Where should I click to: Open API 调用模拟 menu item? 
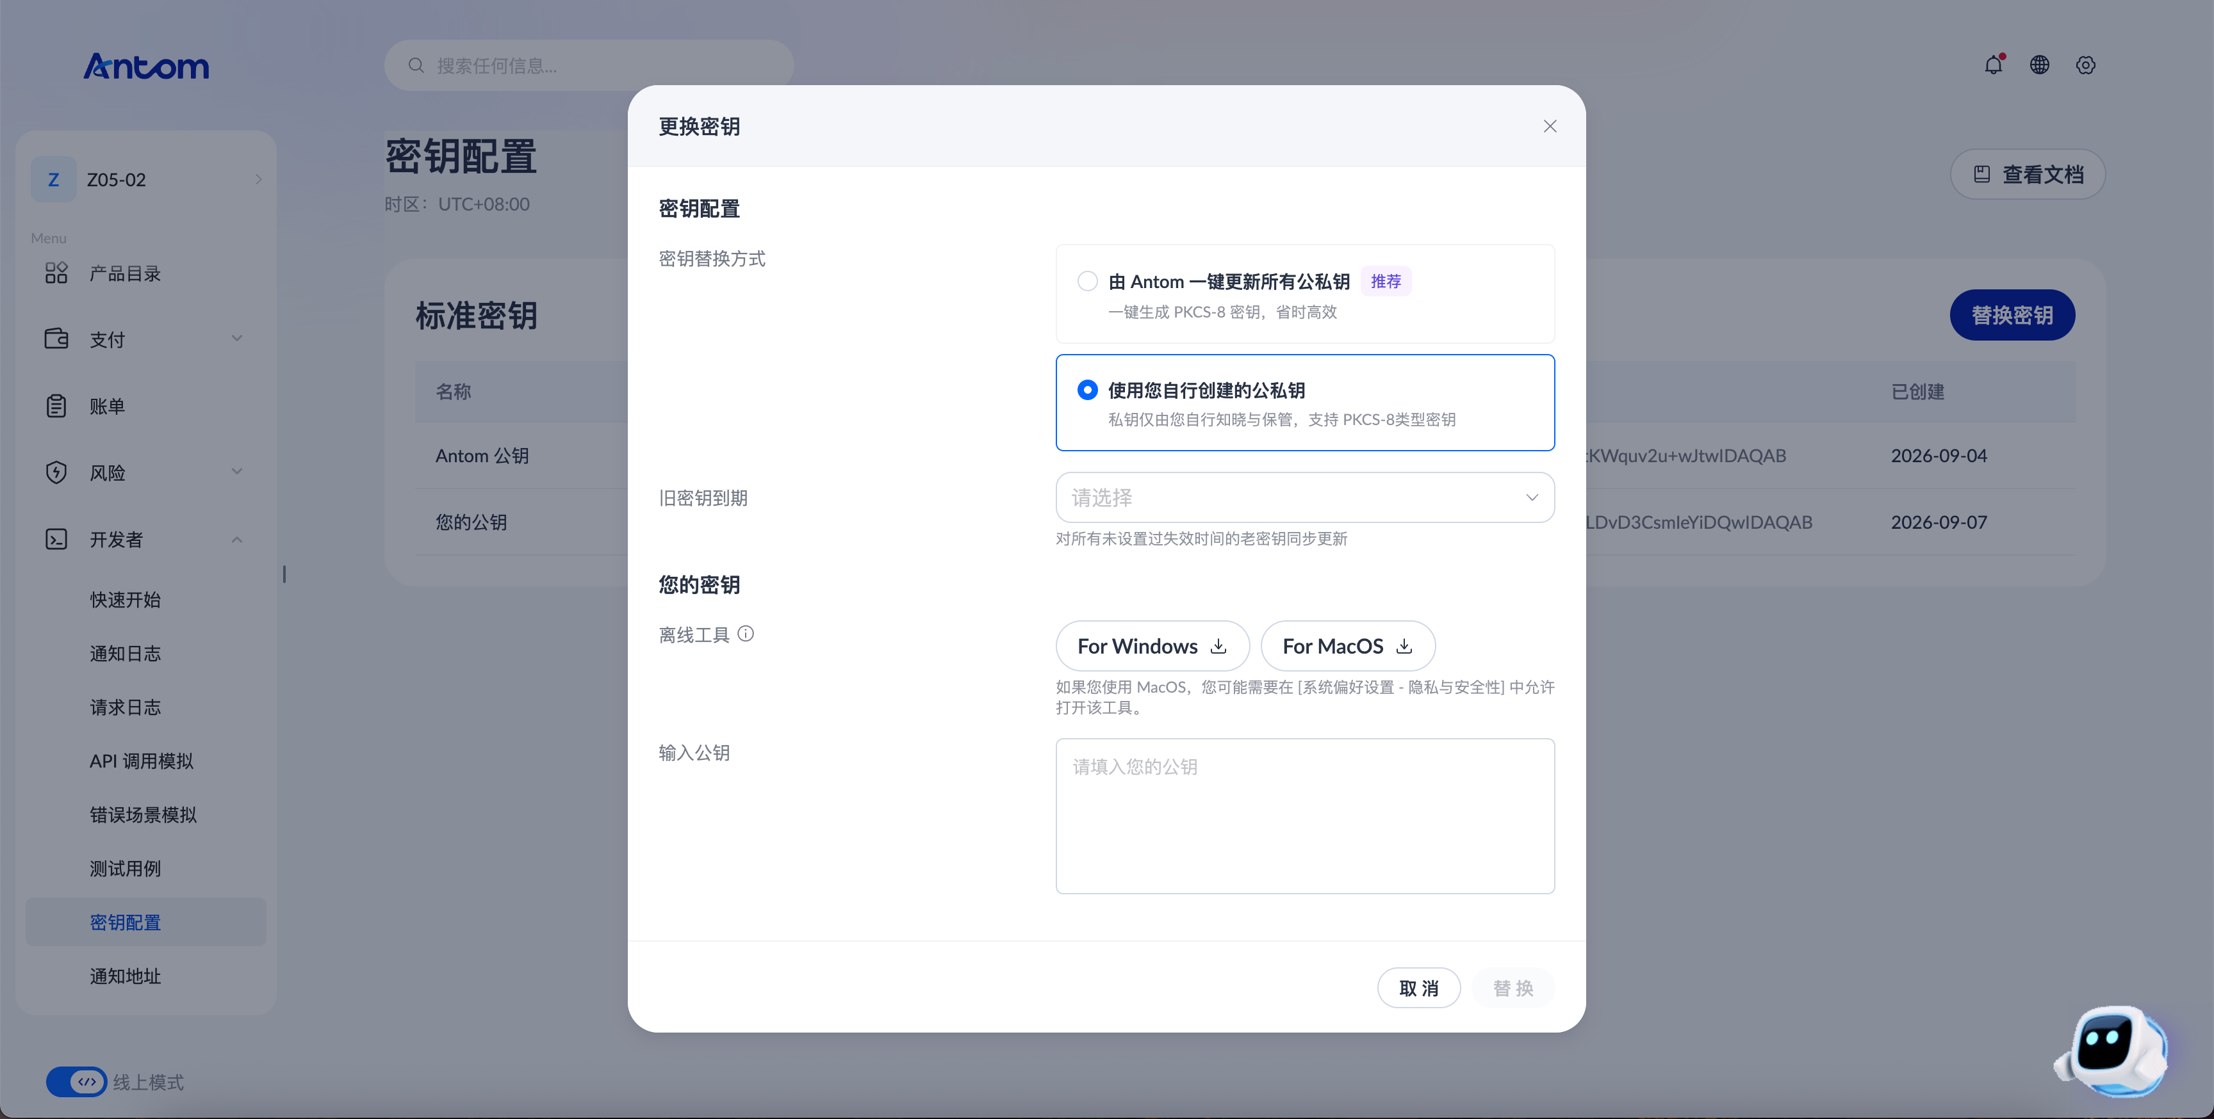coord(142,761)
